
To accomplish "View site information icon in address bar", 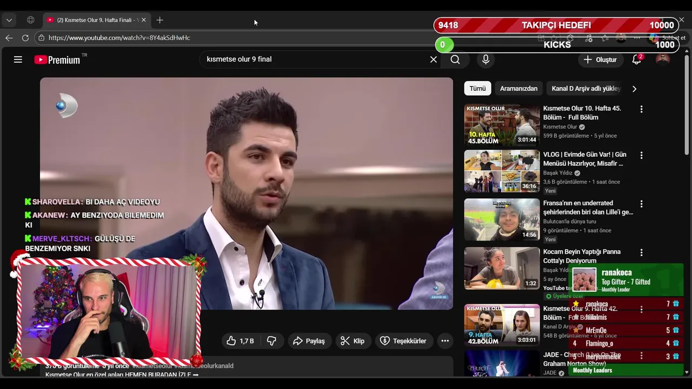I will click(41, 38).
